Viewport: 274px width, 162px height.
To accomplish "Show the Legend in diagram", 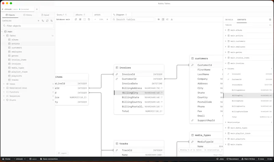I will coord(62,153).
